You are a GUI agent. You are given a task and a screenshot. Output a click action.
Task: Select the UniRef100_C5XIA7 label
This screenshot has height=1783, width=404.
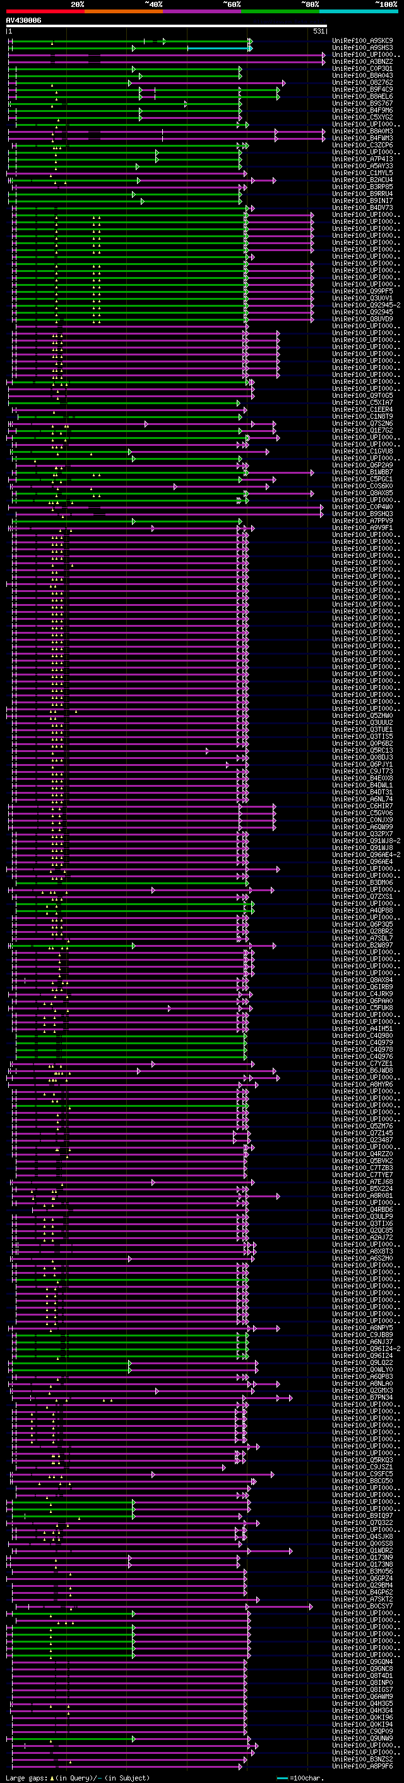pos(362,403)
